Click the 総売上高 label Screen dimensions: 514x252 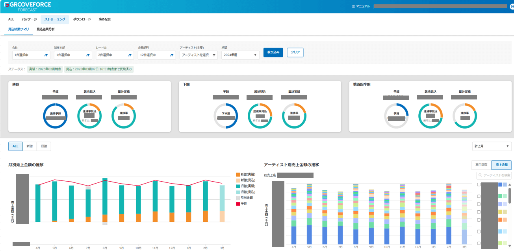coord(270,175)
